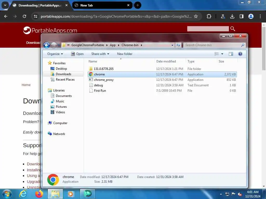Select Libraries in the navigation pane
Image resolution: width=266 pixels, height=199 pixels.
point(59,90)
